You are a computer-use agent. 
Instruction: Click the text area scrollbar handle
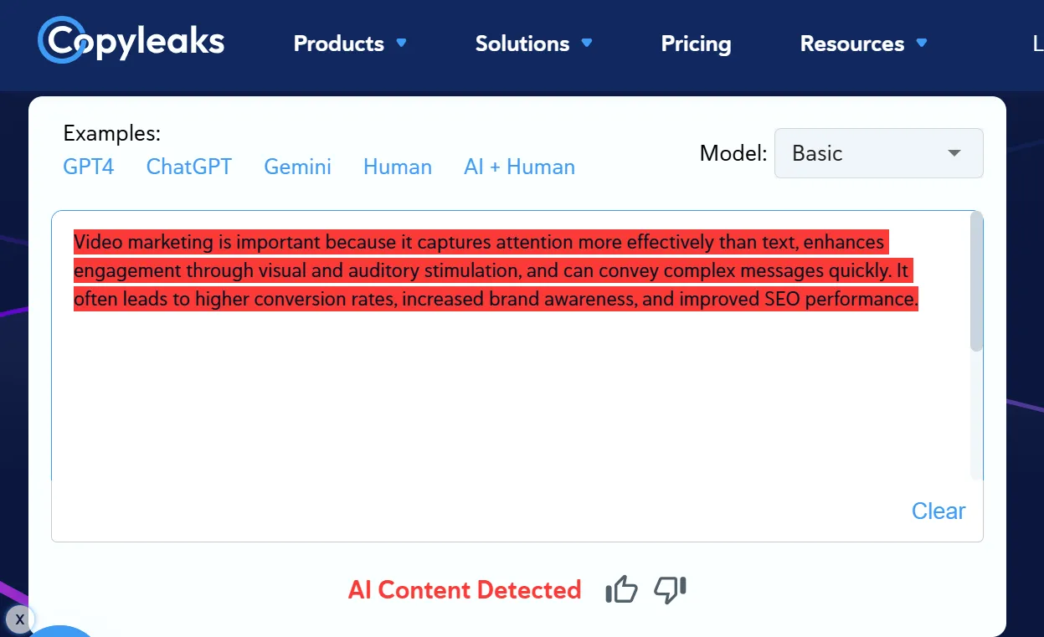[976, 281]
